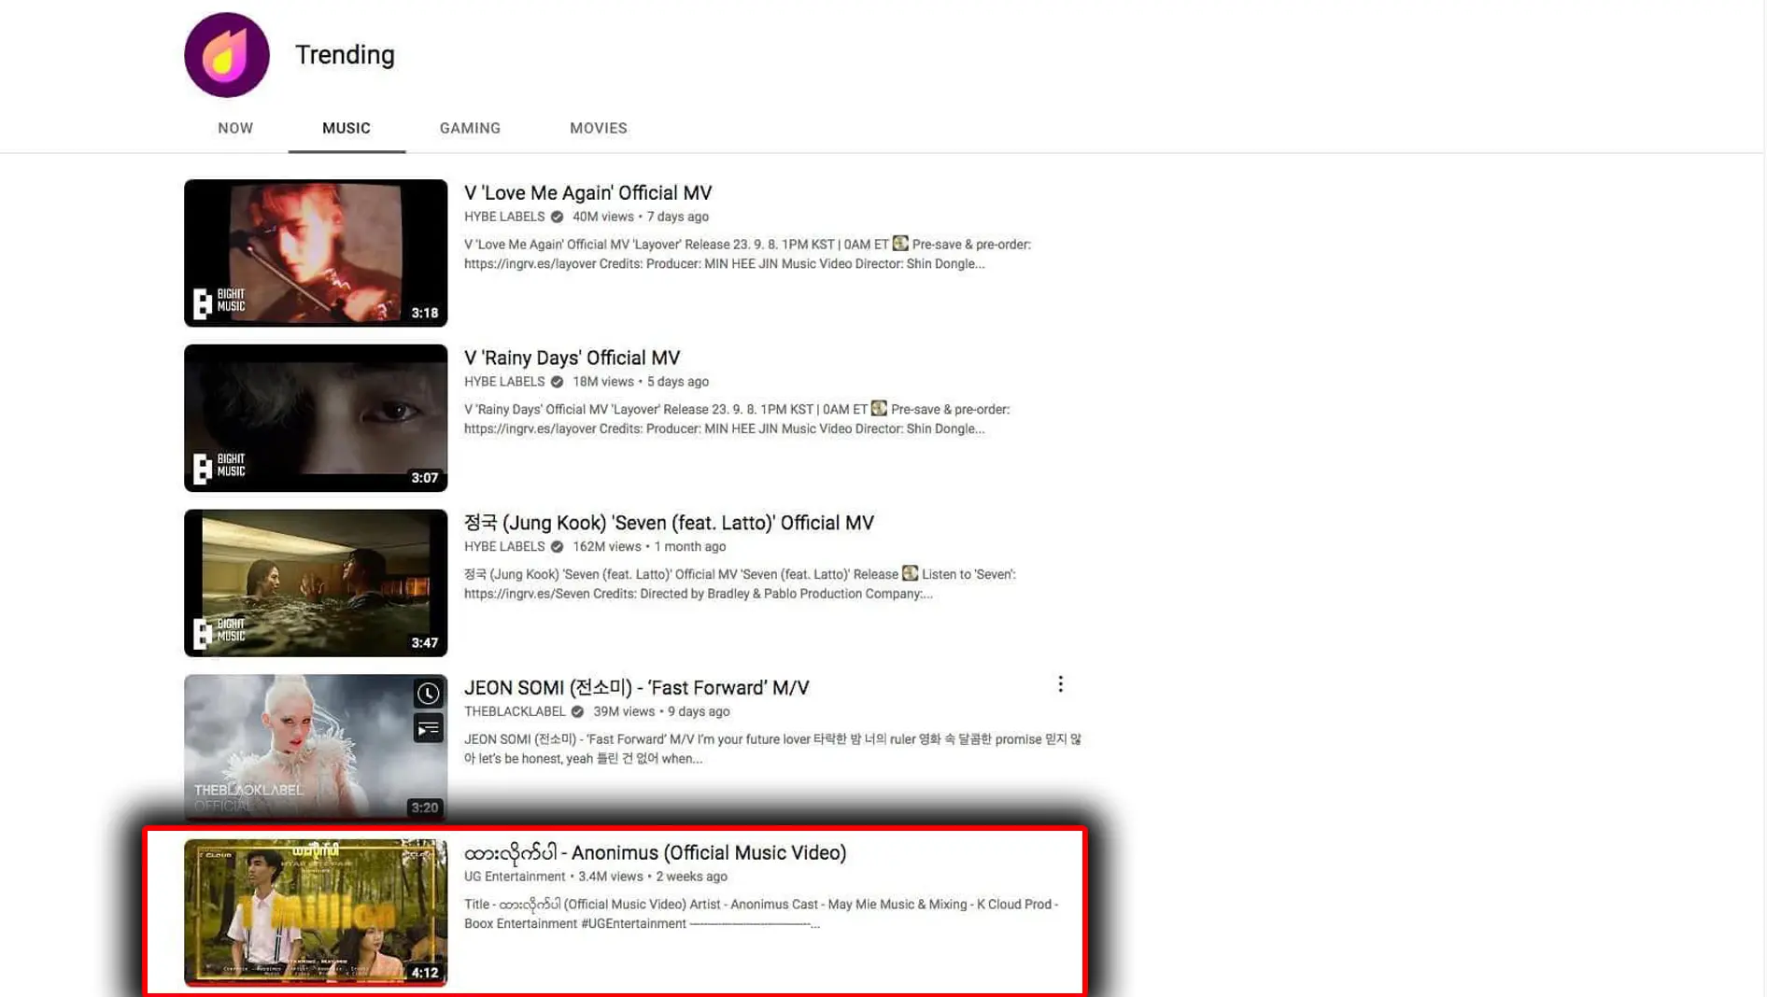Click verified badge beside HYBE LABELS, Love Me Again

[557, 217]
